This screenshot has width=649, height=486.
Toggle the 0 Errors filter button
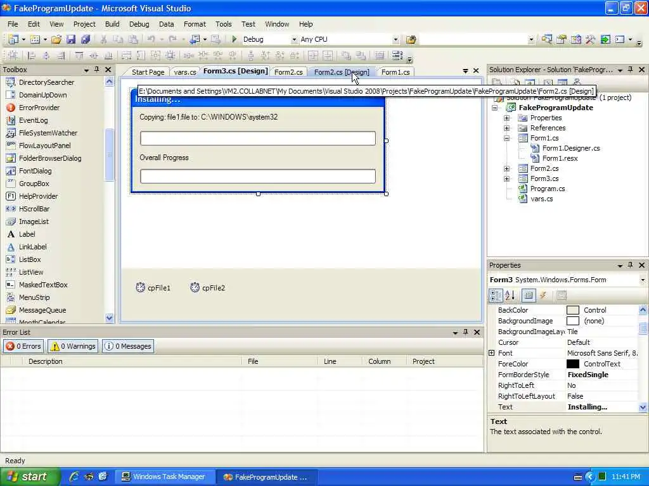coord(23,346)
